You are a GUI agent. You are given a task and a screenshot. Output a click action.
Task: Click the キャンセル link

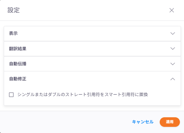pos(143,122)
